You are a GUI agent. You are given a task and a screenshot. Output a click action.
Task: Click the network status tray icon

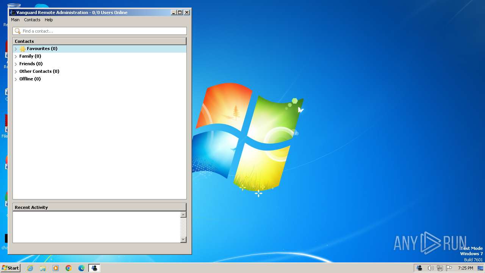coord(440,268)
